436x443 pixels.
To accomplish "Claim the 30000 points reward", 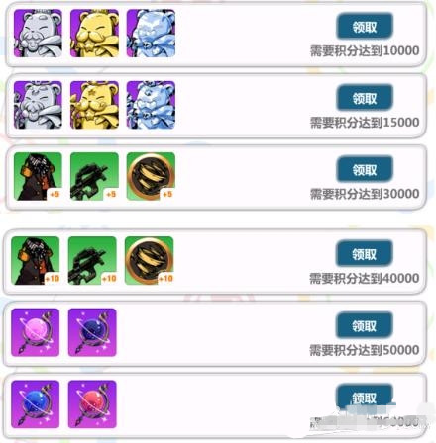I will (x=365, y=169).
